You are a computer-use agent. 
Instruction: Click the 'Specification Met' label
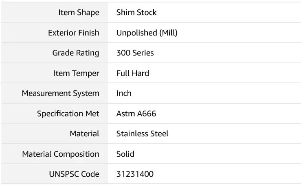(x=68, y=114)
